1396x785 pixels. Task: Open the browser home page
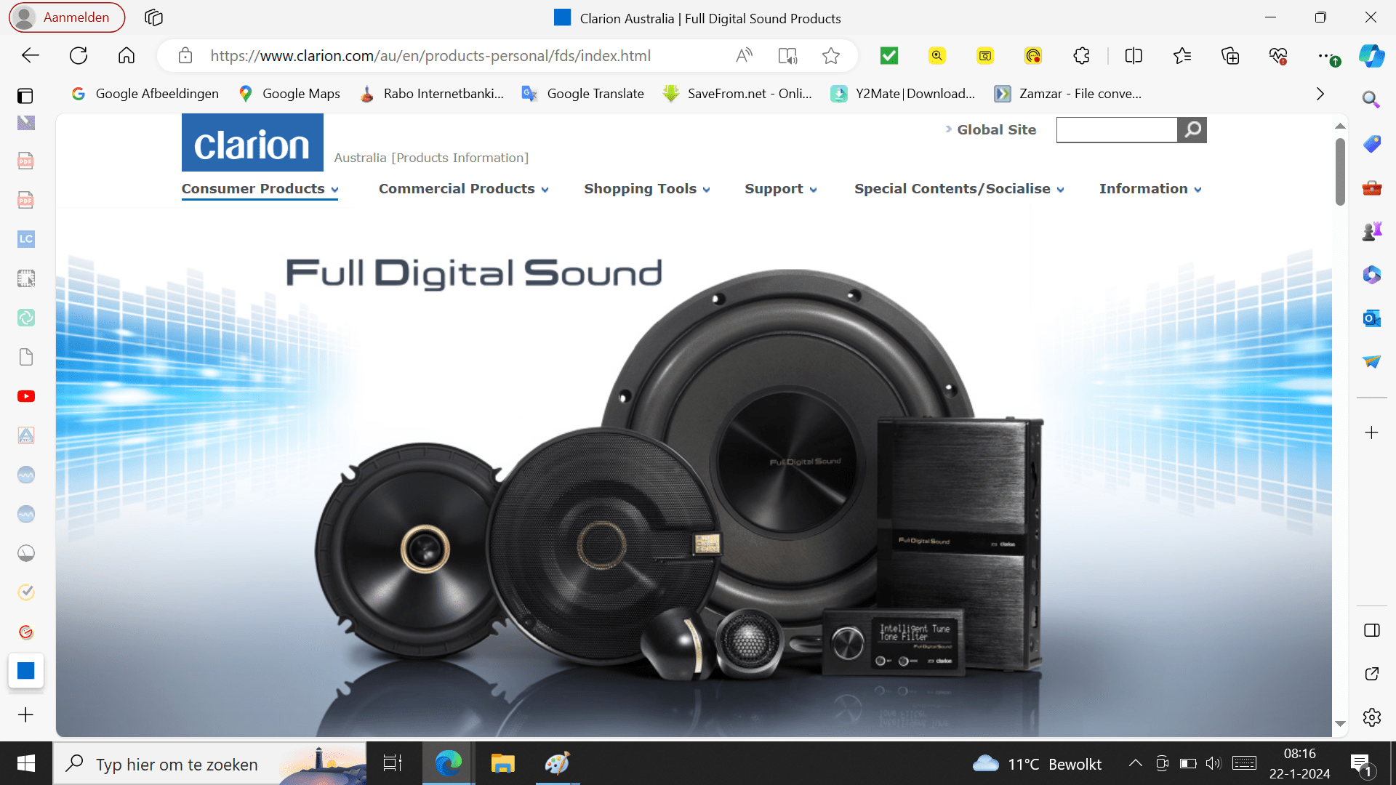(x=127, y=56)
